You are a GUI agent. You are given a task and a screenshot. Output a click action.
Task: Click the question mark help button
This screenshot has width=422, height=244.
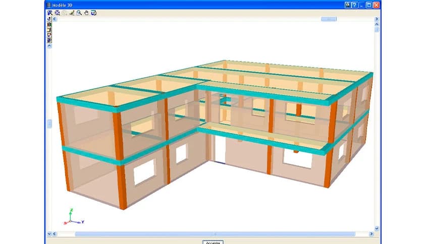point(355,5)
